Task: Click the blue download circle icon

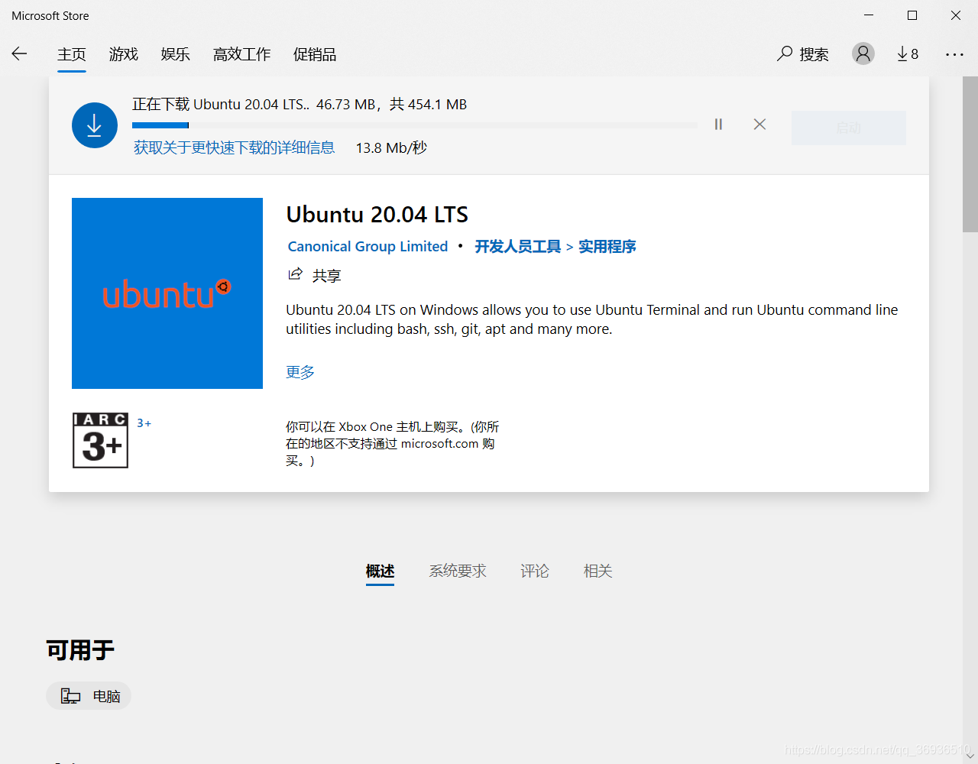Action: [95, 125]
